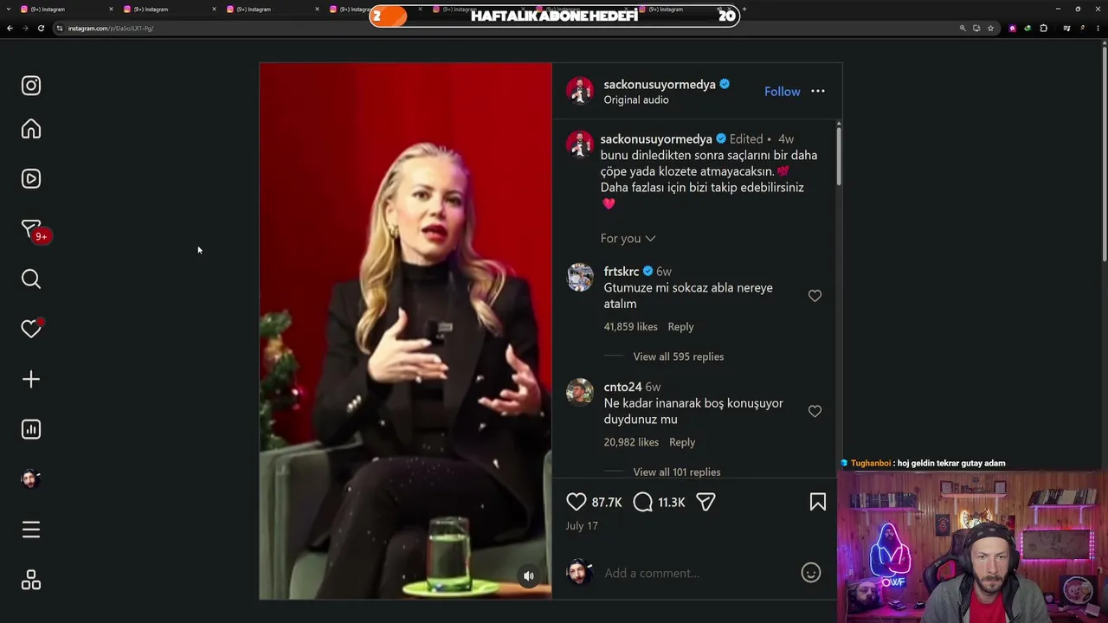The width and height of the screenshot is (1108, 623).
Task: Click the reel video of the blonde woman
Action: [x=405, y=331]
